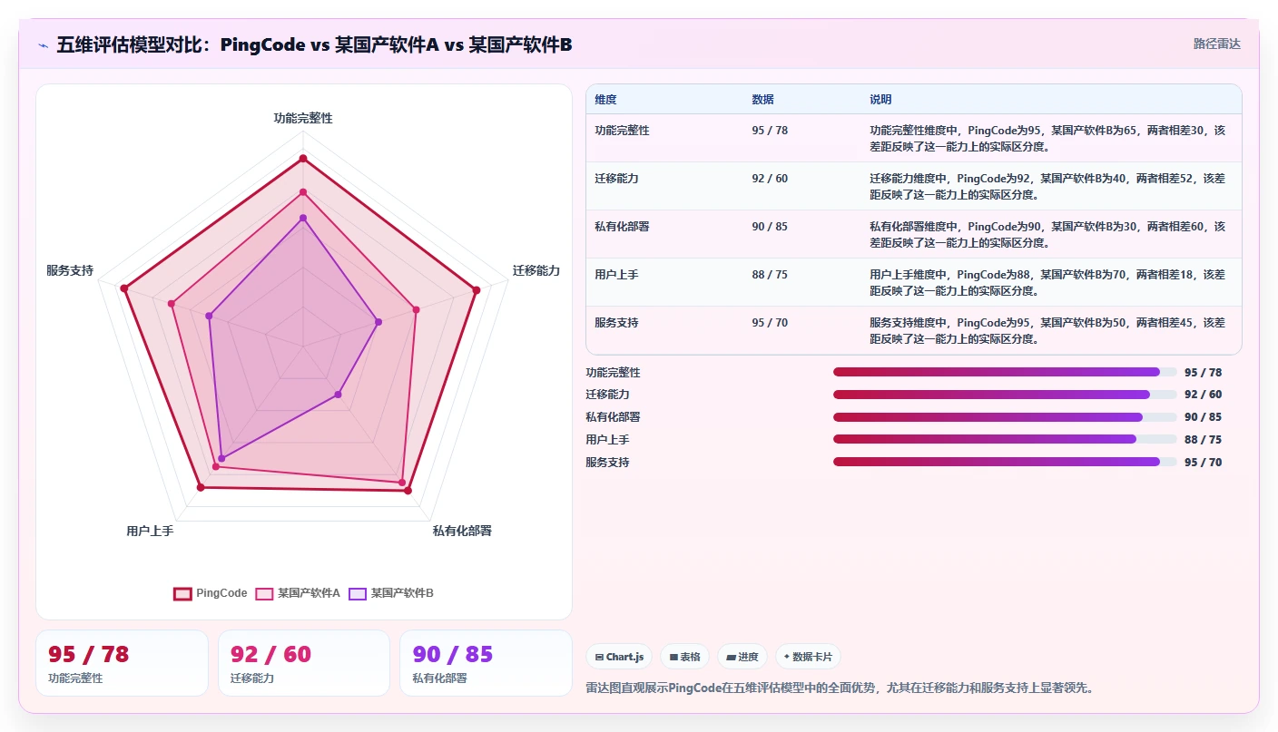Image resolution: width=1278 pixels, height=732 pixels.
Task: Toggle the PingCode legend item
Action: point(211,593)
